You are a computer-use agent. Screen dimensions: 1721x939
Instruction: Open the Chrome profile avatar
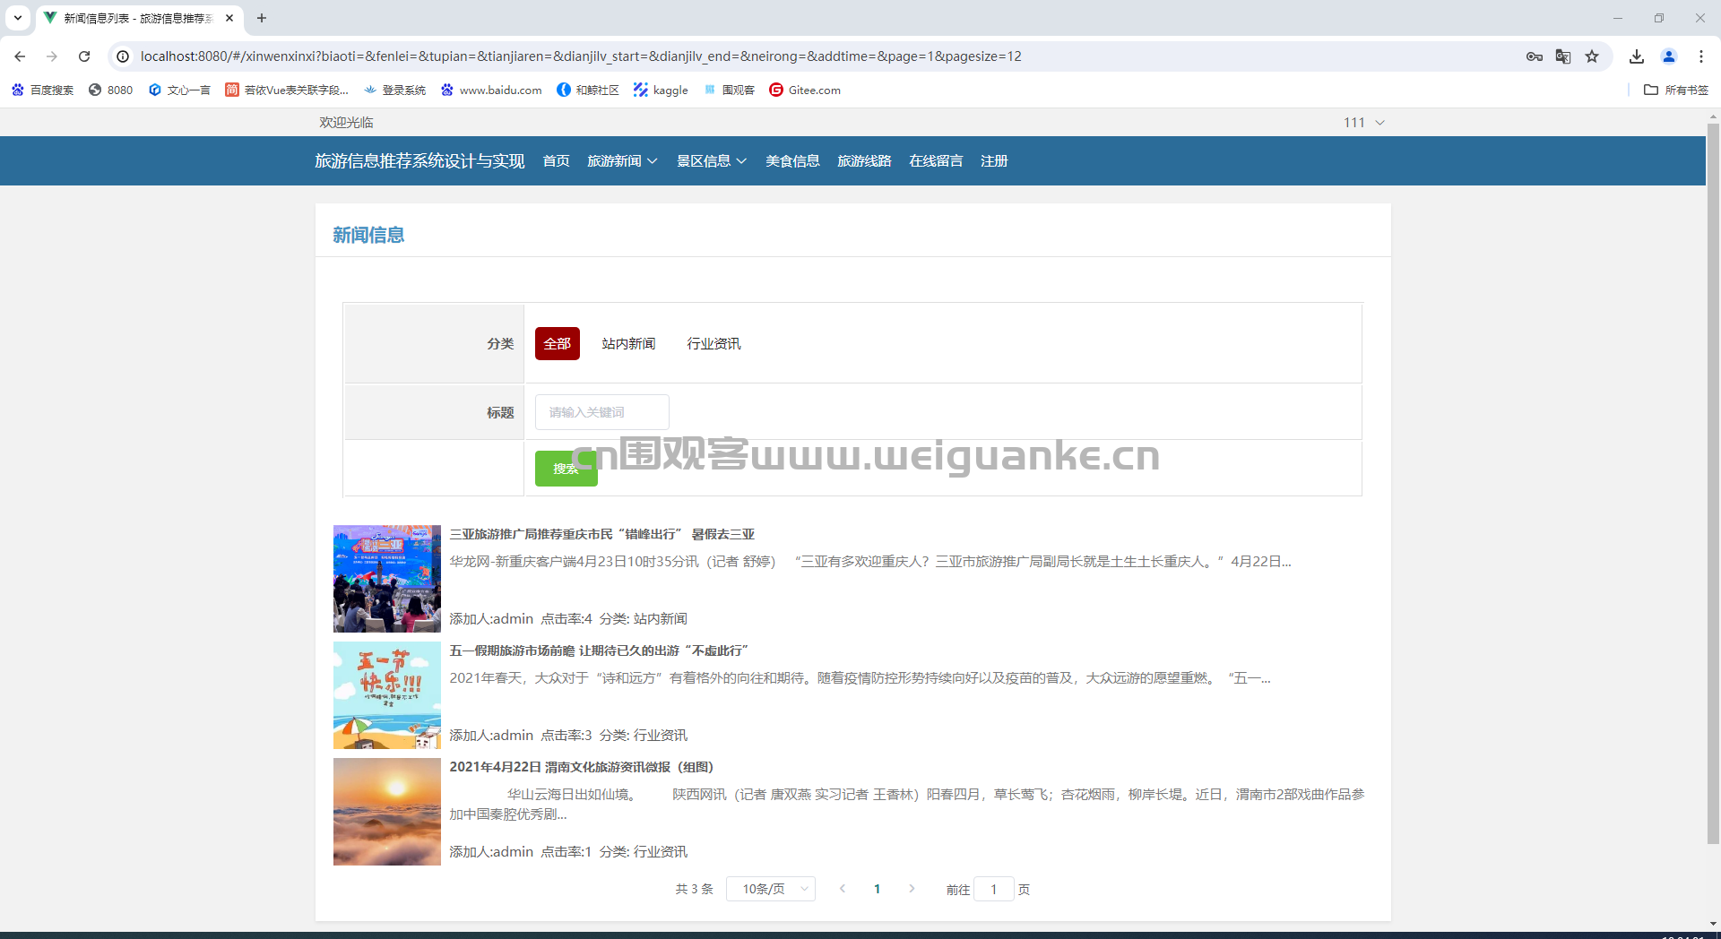1669,56
